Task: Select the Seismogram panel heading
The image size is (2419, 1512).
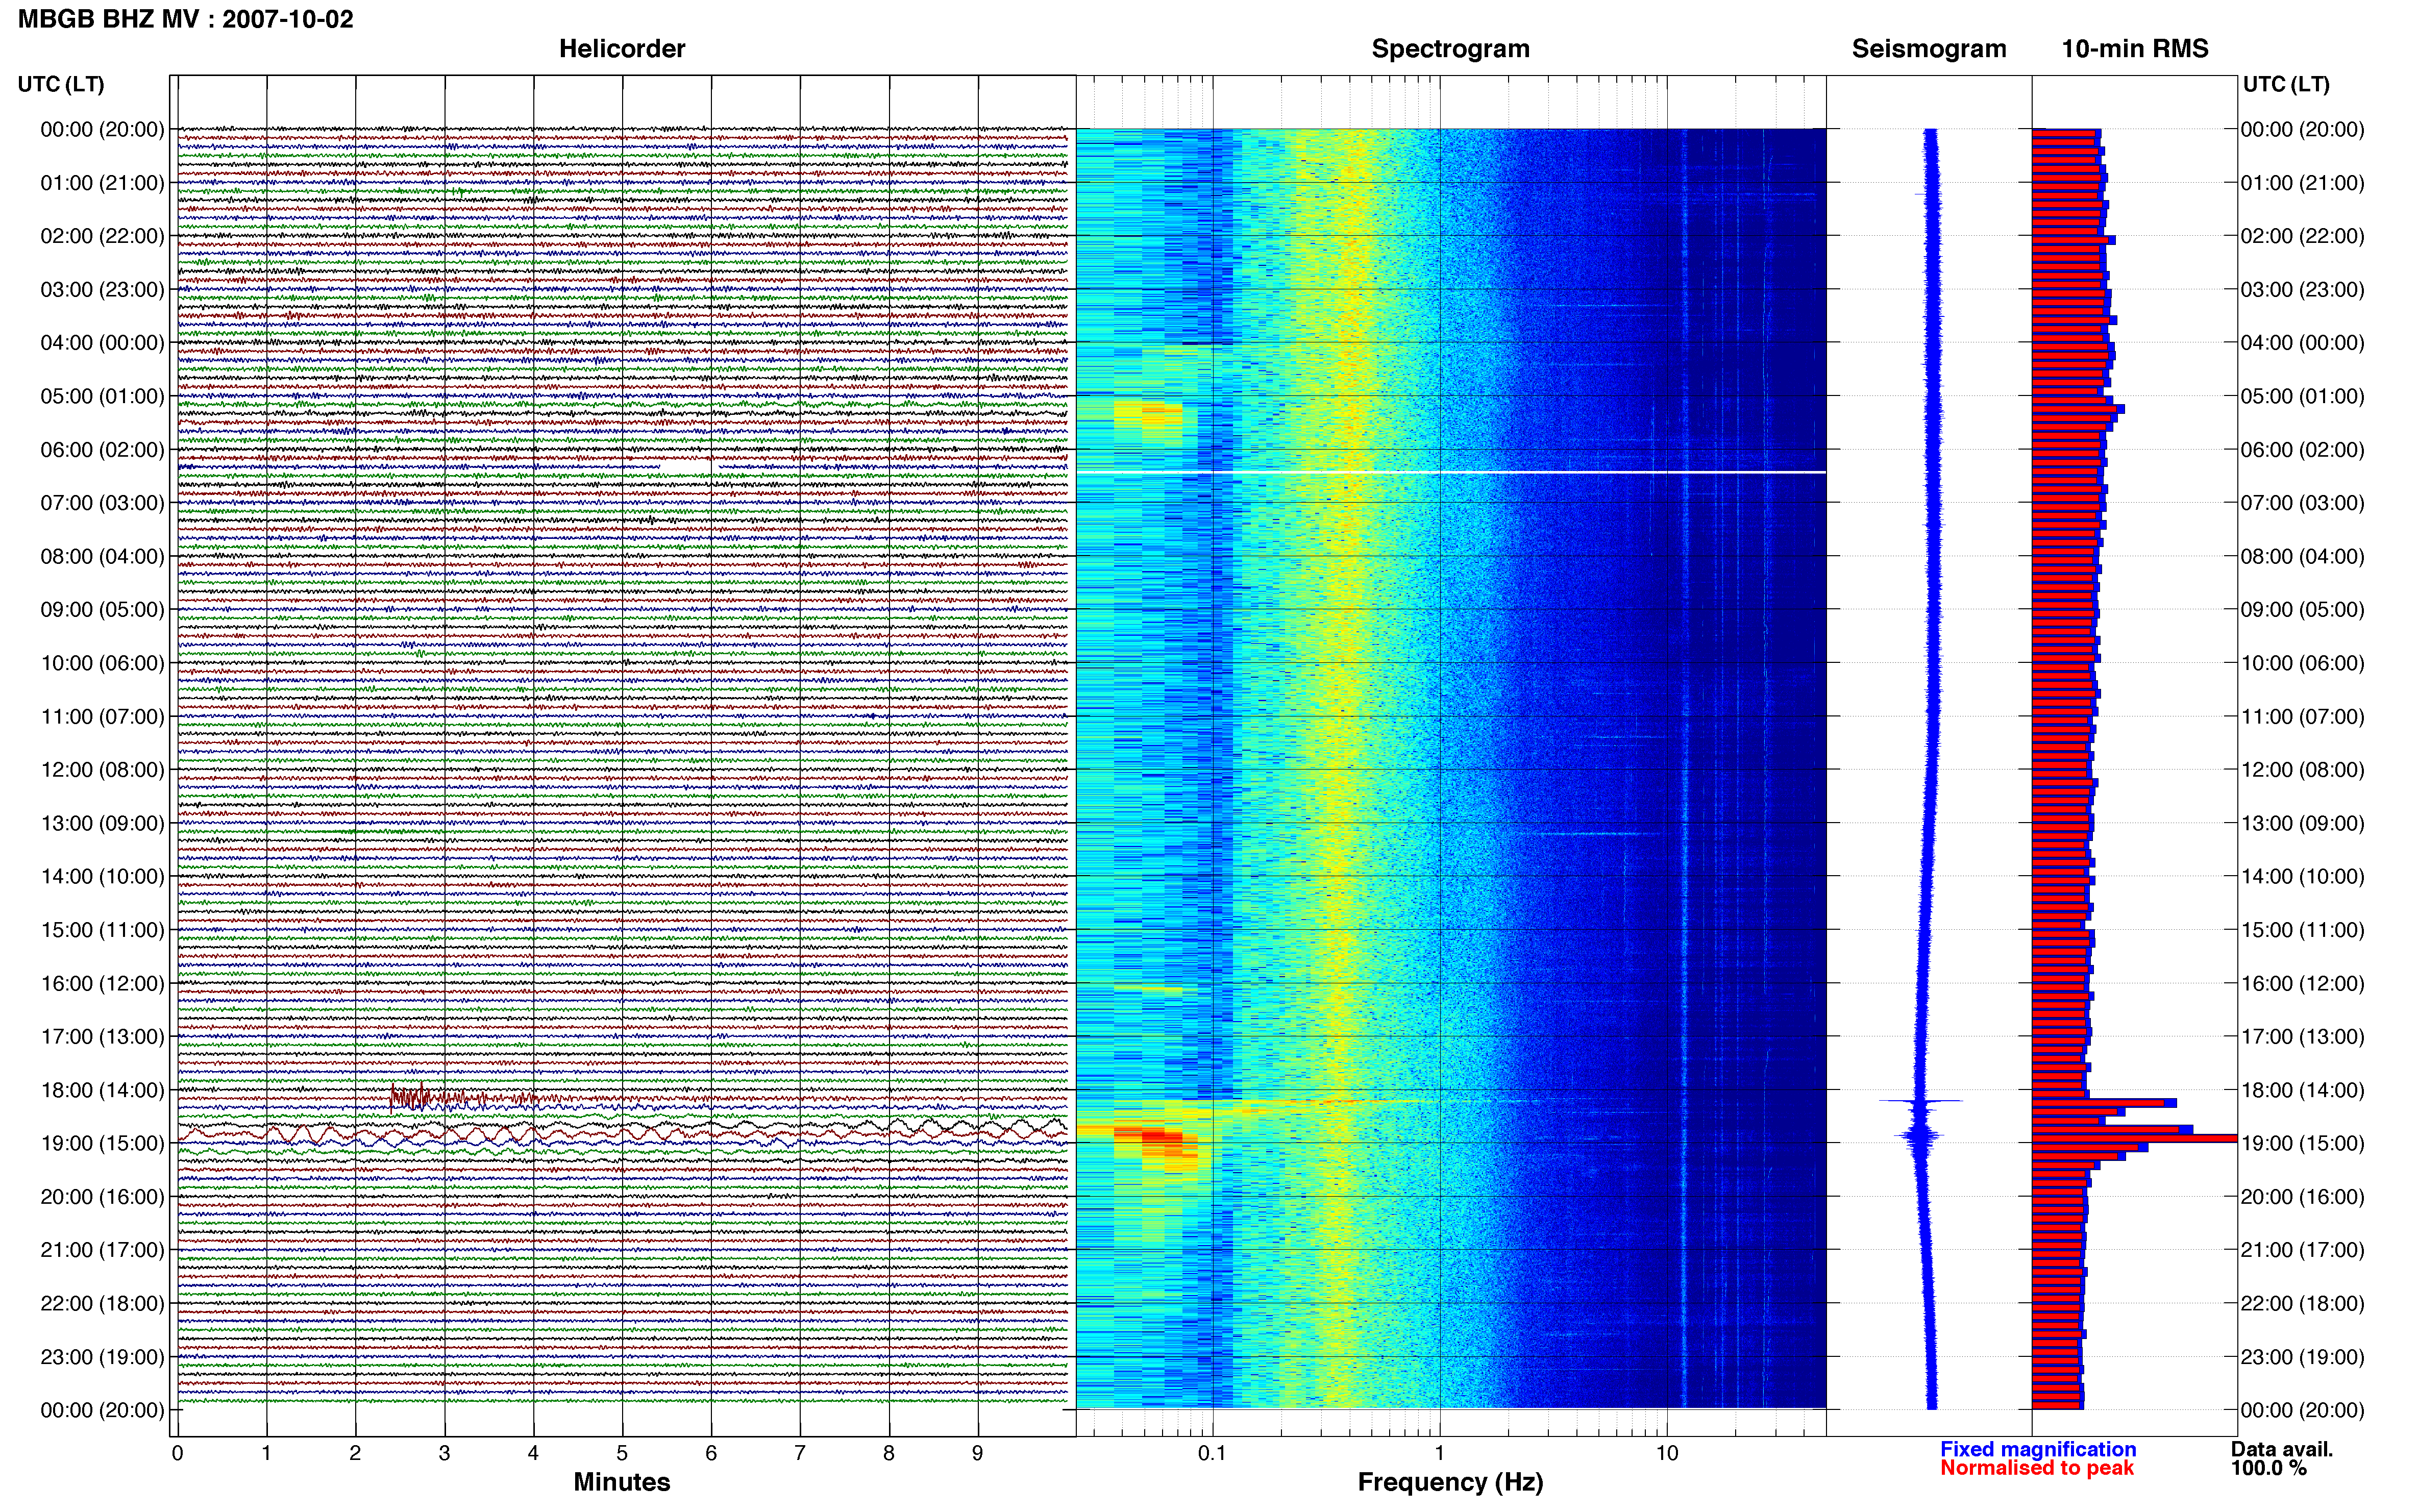Action: point(1929,49)
